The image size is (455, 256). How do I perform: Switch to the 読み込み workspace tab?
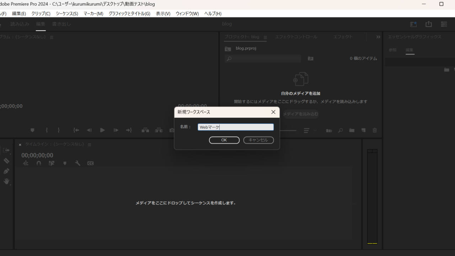20,24
